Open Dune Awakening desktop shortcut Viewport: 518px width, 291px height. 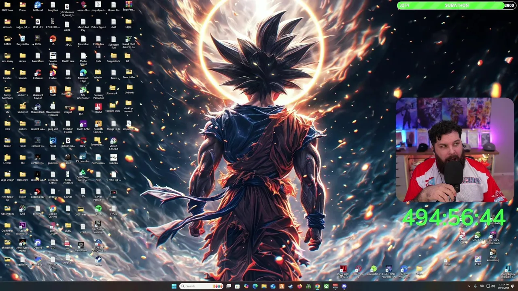[x=493, y=255]
